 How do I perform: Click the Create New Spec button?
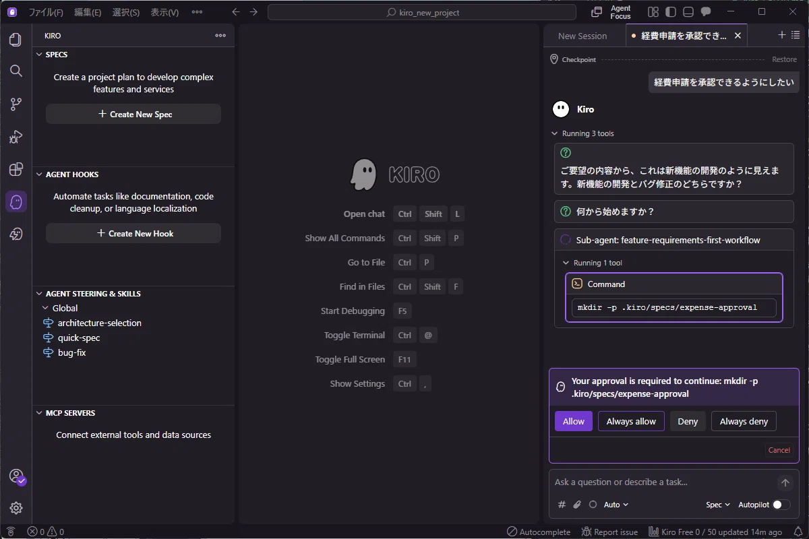pos(133,114)
